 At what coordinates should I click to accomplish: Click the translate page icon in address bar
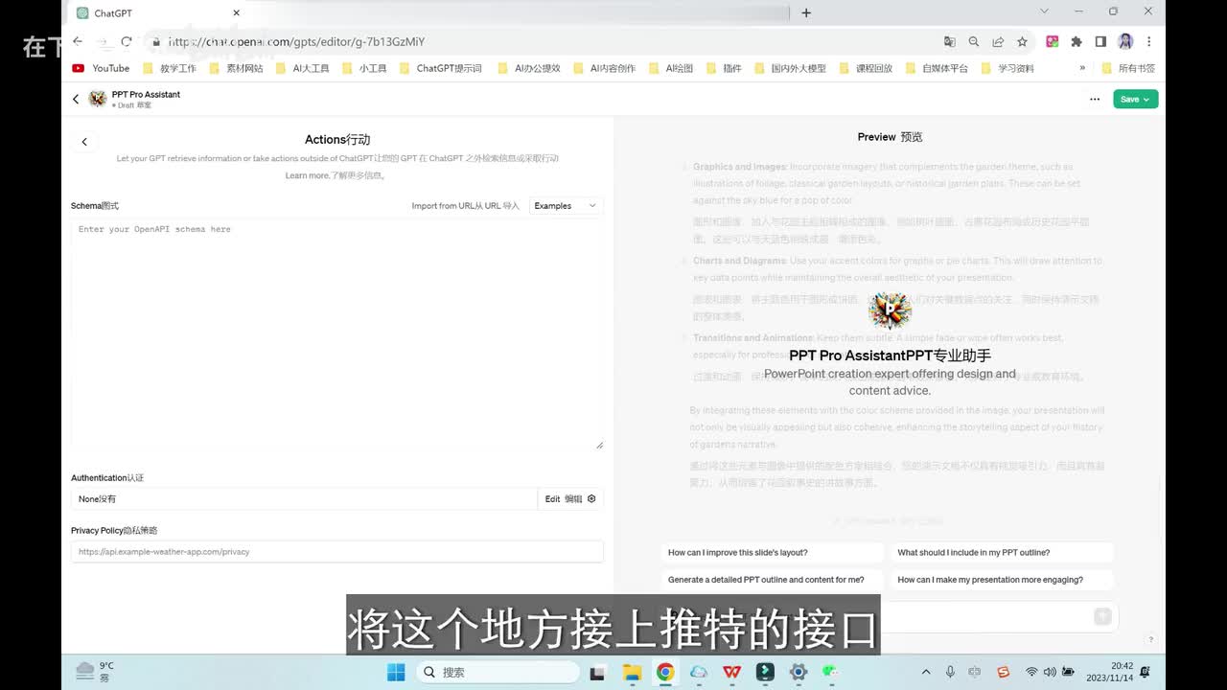(949, 41)
